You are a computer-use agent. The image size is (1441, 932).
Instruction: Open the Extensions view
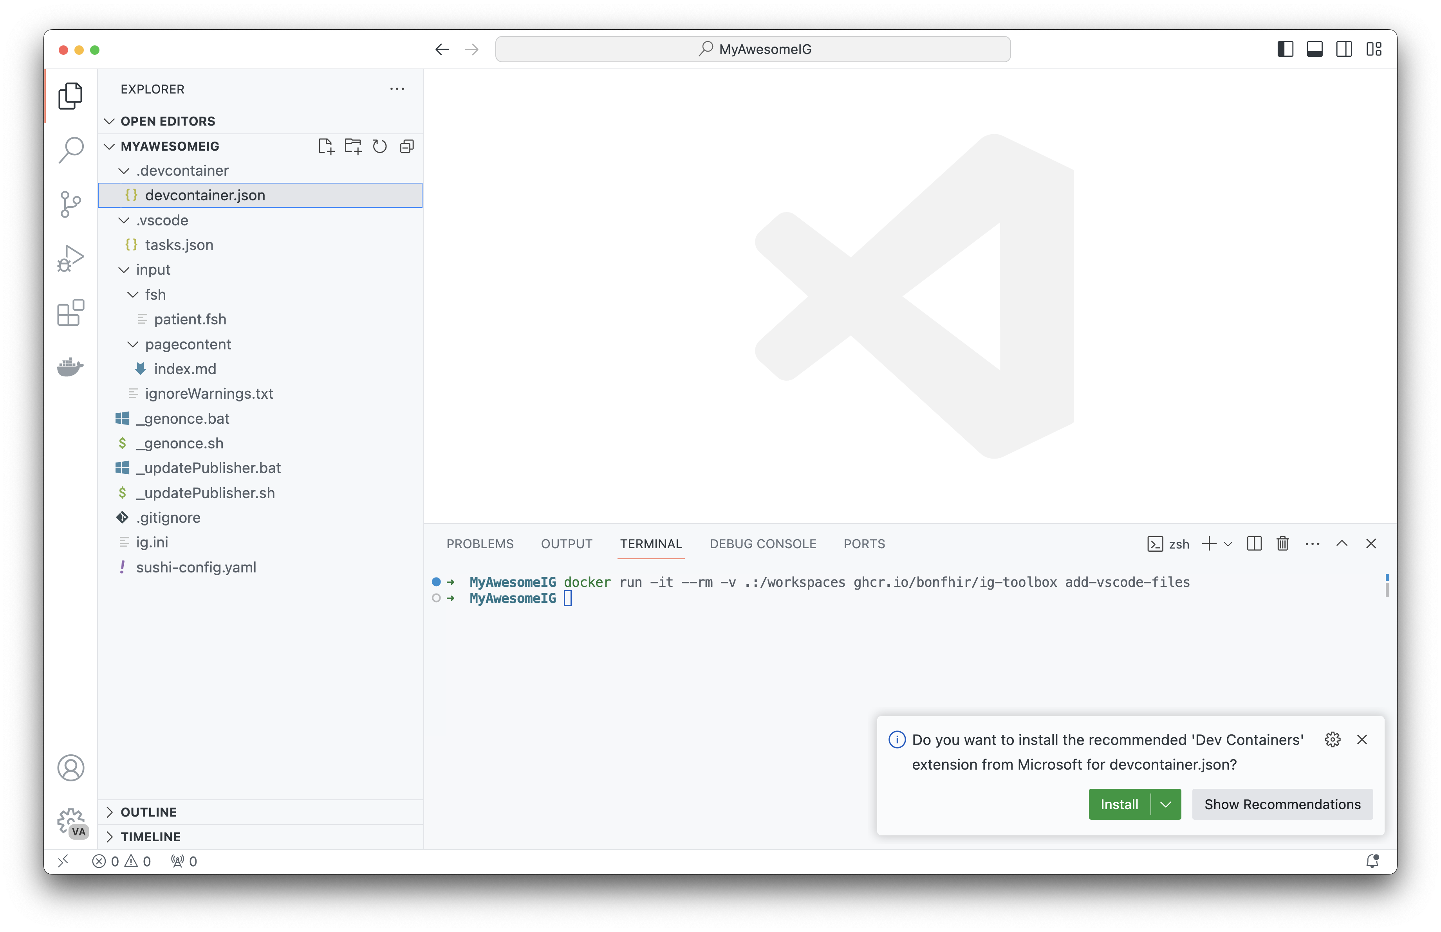click(70, 313)
